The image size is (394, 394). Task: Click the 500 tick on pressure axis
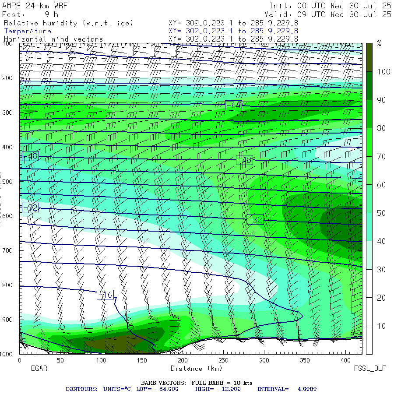click(7, 181)
